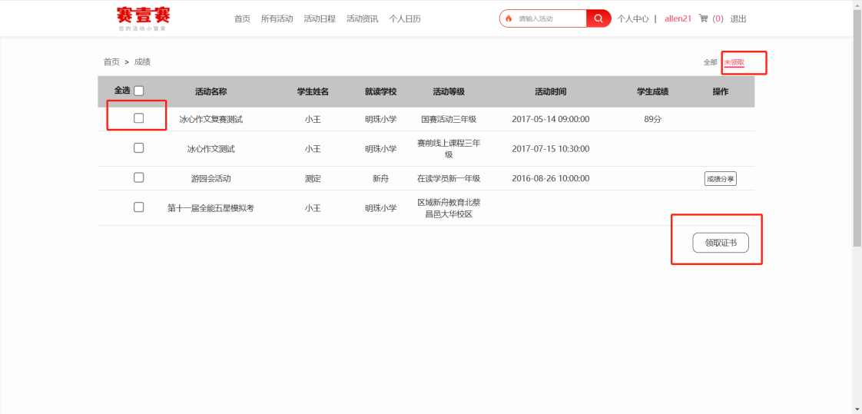Tick the checkbox for 游园会活动 row
The height and width of the screenshot is (414, 862).
coord(139,177)
